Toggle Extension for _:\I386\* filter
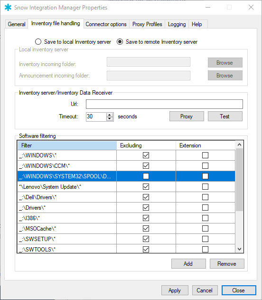The width and height of the screenshot is (262, 300). click(x=206, y=218)
